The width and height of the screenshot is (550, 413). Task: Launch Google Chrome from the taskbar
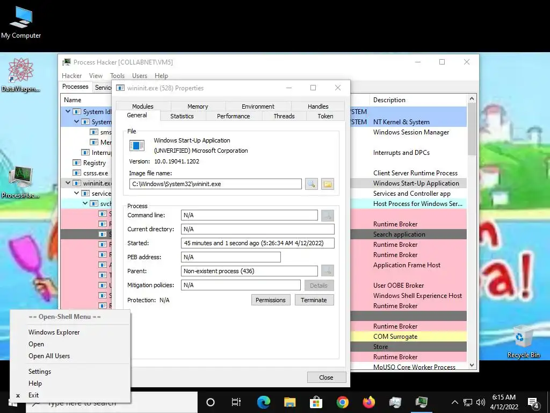coord(342,402)
